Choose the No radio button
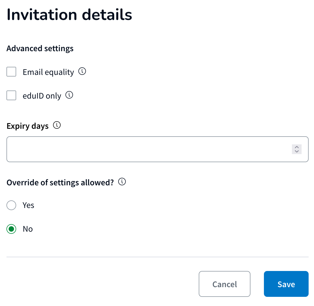The height and width of the screenshot is (306, 314). (x=11, y=229)
